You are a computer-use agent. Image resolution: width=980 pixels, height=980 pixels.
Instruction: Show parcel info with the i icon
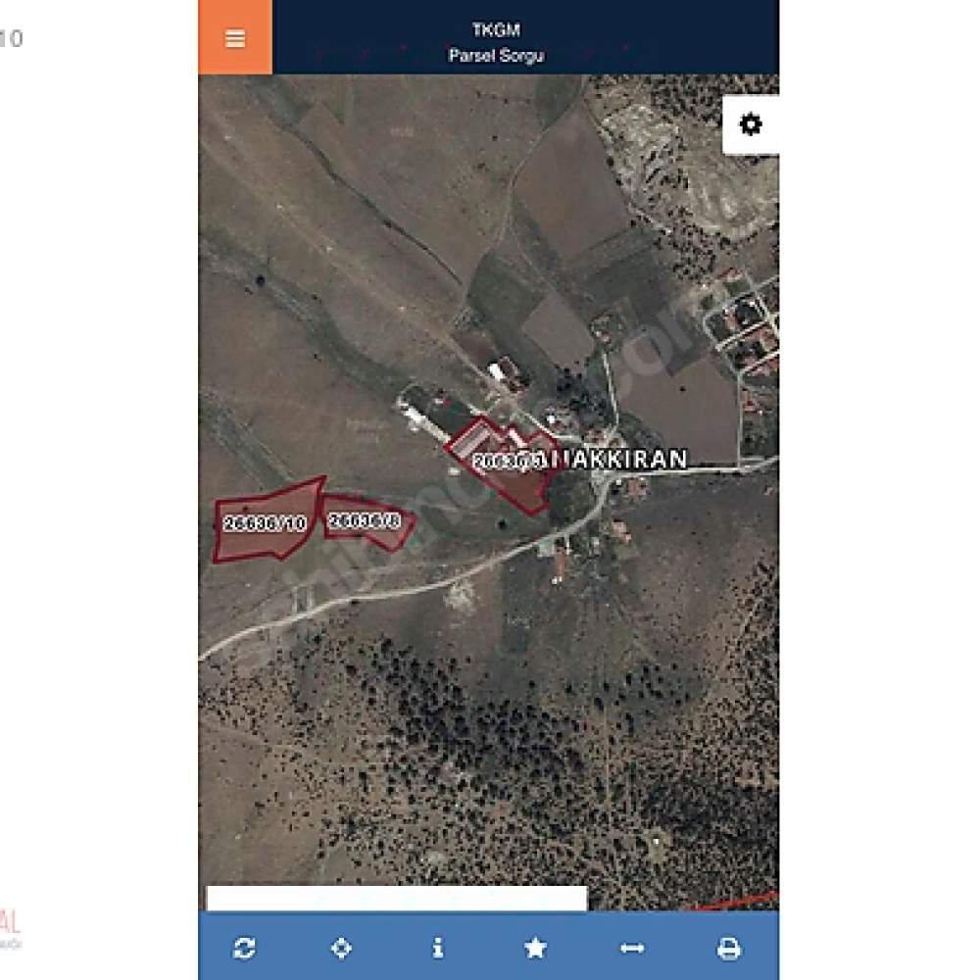[x=438, y=948]
